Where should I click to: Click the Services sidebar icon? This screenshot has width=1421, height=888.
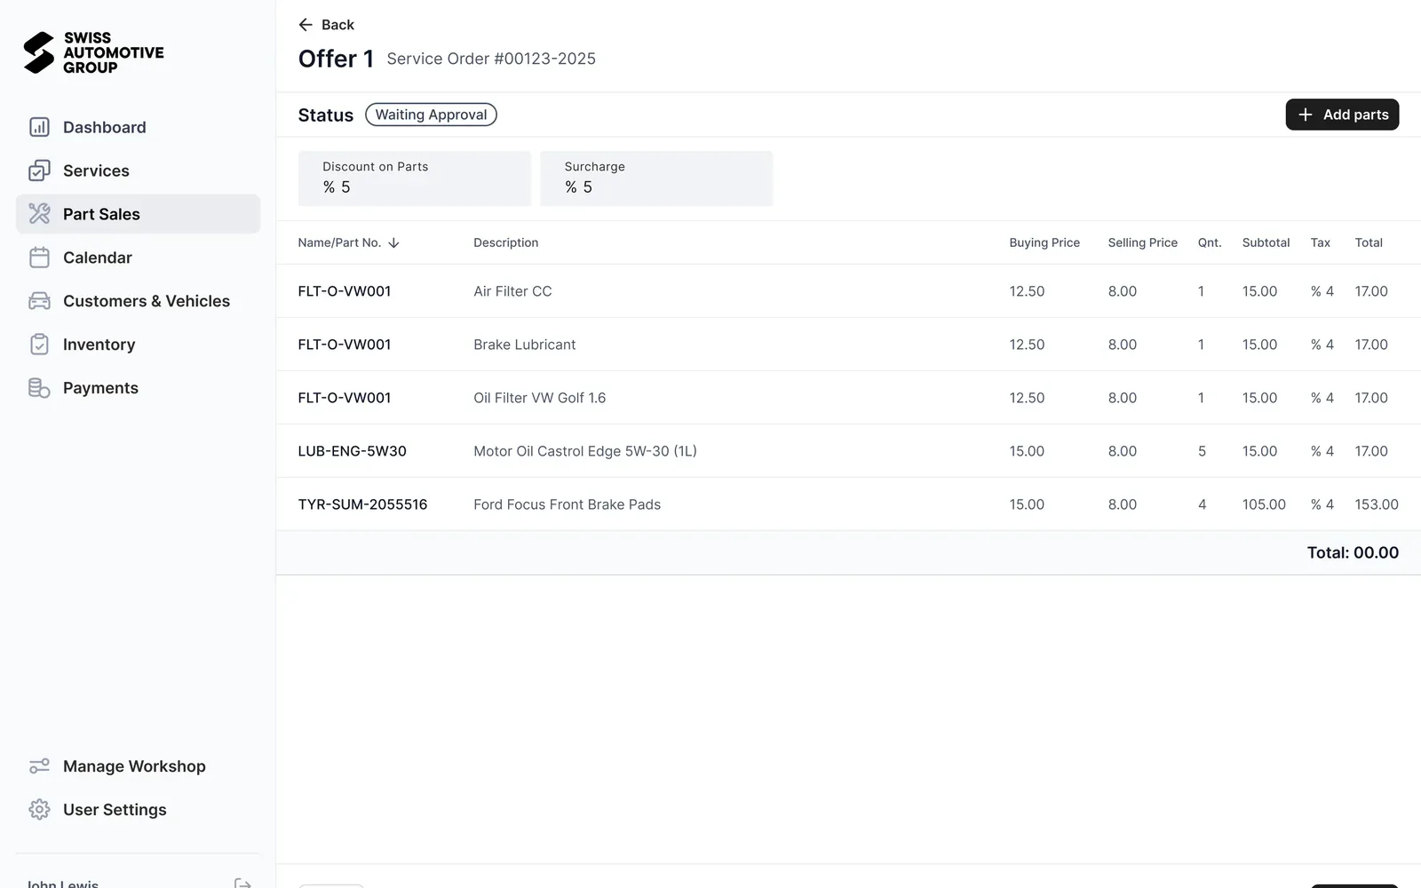tap(39, 170)
